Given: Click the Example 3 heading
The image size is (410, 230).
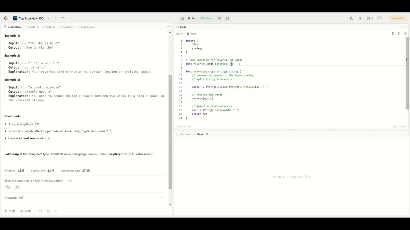Looking at the screenshot, I should [x=12, y=80].
